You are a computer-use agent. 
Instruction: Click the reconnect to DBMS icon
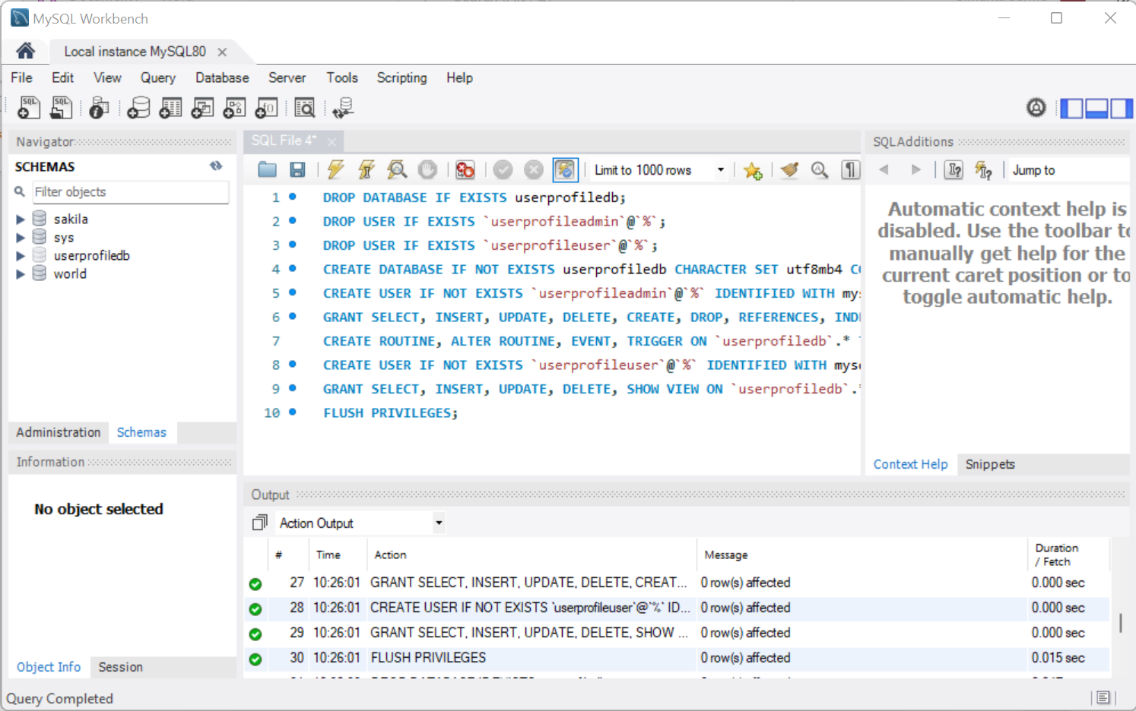343,109
